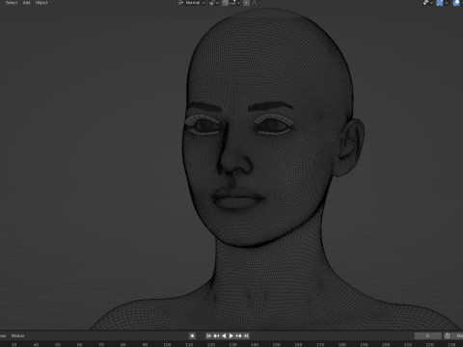Screen dimensions: 463x347
Task: Click frame 140 on timeline ruler
Action: click(x=255, y=344)
